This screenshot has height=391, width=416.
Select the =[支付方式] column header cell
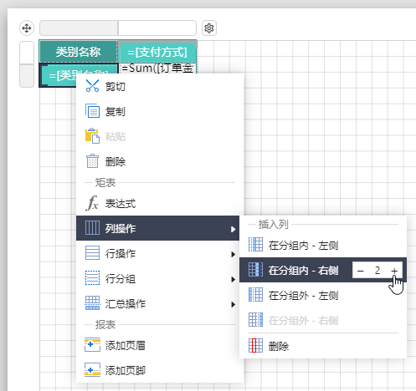157,52
